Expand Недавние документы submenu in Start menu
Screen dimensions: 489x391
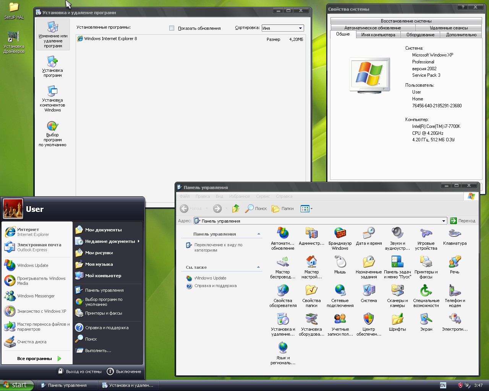tap(107, 241)
